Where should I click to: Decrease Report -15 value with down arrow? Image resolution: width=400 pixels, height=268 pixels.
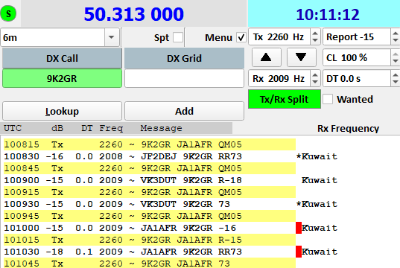click(396, 40)
